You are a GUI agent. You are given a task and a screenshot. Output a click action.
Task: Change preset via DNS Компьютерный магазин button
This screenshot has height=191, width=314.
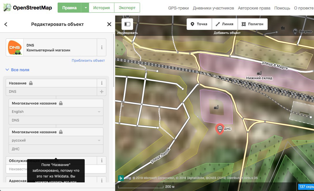52,47
